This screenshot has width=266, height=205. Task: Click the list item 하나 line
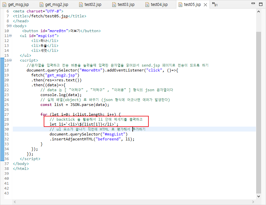click(45, 41)
